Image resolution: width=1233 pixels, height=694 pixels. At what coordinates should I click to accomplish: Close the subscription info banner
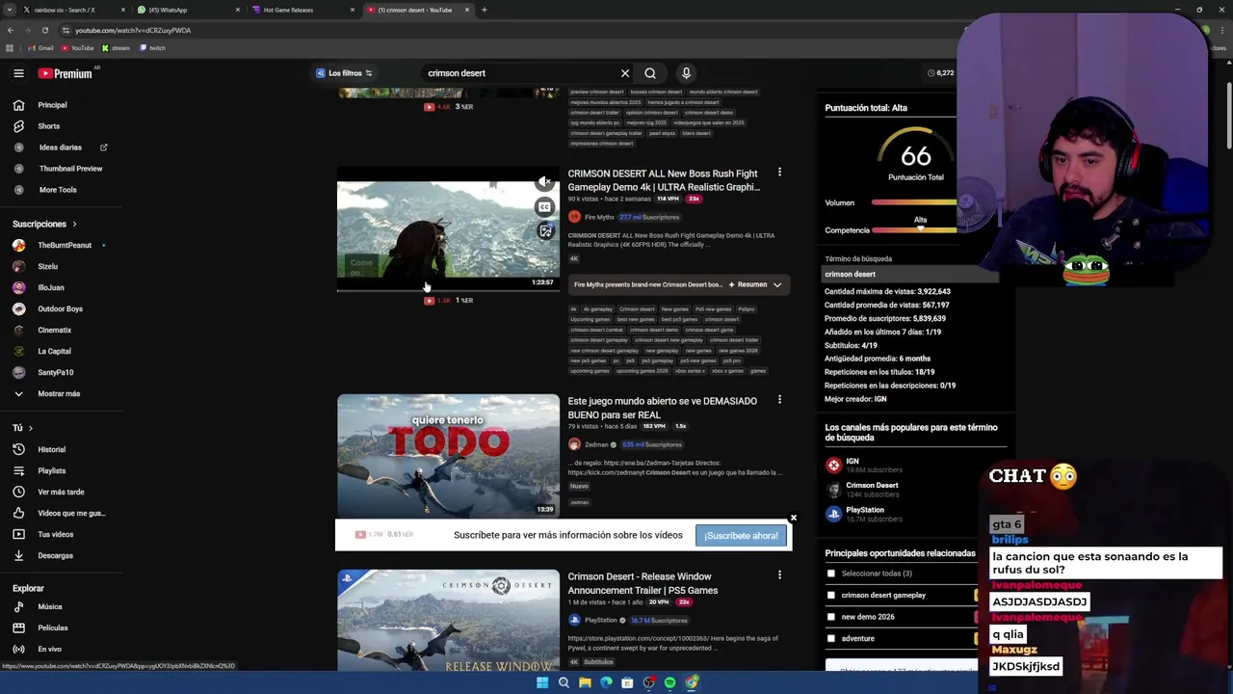794,519
